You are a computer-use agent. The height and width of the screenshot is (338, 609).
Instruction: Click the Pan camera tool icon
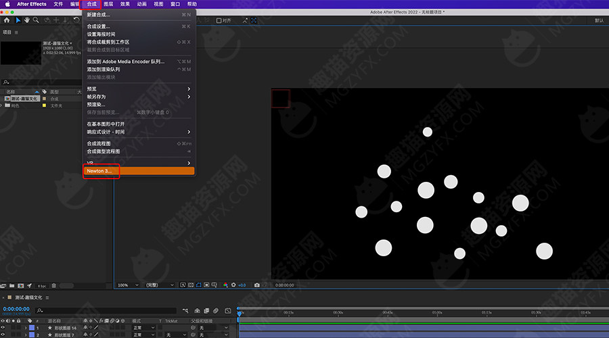point(56,20)
